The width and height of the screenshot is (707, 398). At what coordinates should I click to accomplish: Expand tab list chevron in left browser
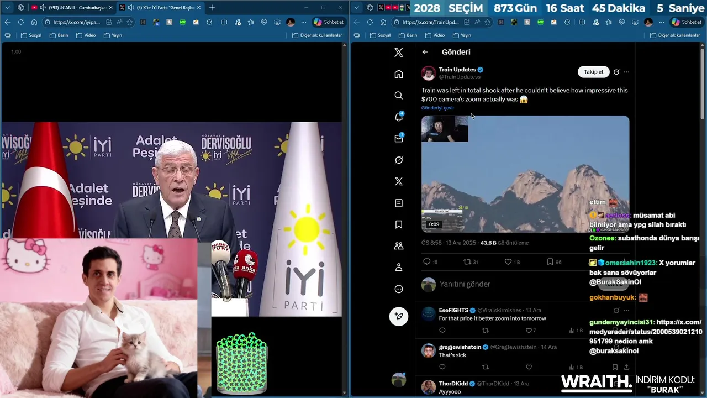[7, 8]
